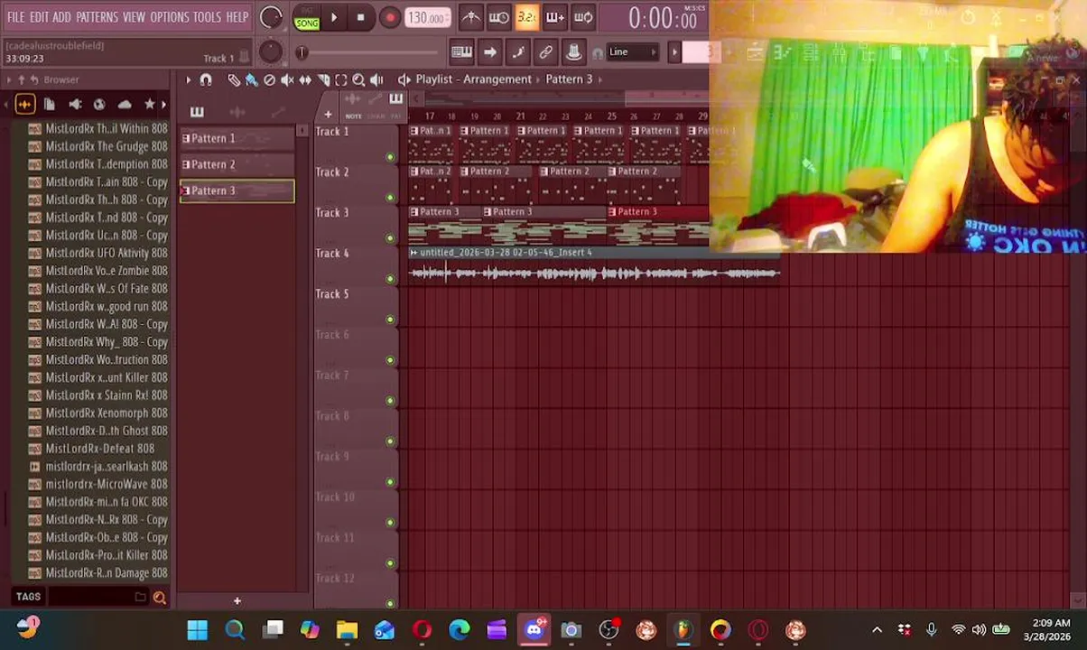Open the OPTIONS menu
Viewport: 1087px width, 650px height.
(x=169, y=17)
